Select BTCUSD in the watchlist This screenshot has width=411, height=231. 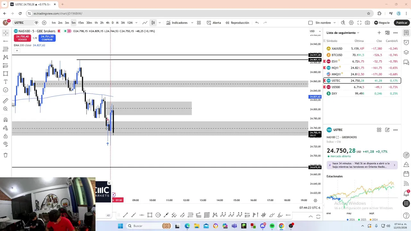(x=362, y=55)
